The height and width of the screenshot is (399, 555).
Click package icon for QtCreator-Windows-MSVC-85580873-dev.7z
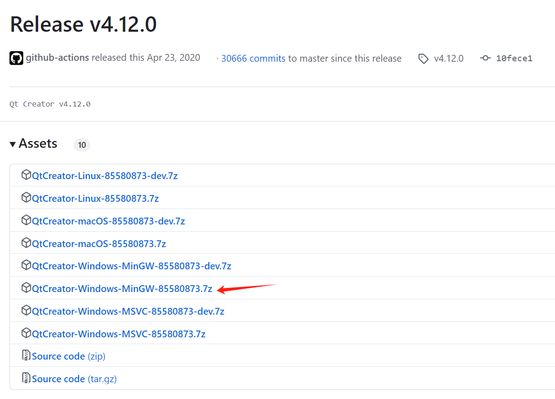click(x=26, y=311)
